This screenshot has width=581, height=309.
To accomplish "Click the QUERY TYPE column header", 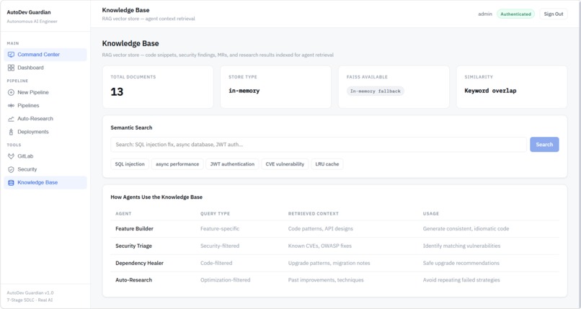I will coord(215,213).
